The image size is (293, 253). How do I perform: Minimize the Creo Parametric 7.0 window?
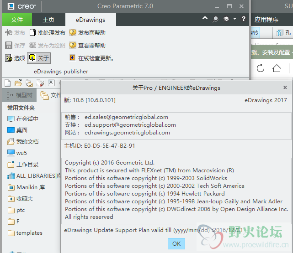(217, 7)
